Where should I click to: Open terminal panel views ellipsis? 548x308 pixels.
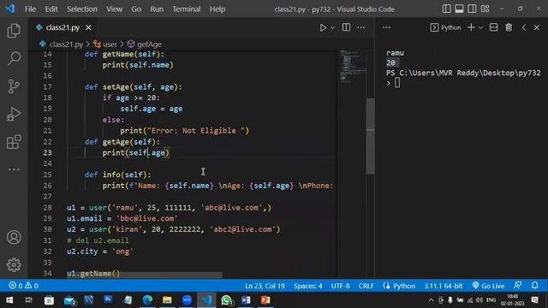point(386,27)
